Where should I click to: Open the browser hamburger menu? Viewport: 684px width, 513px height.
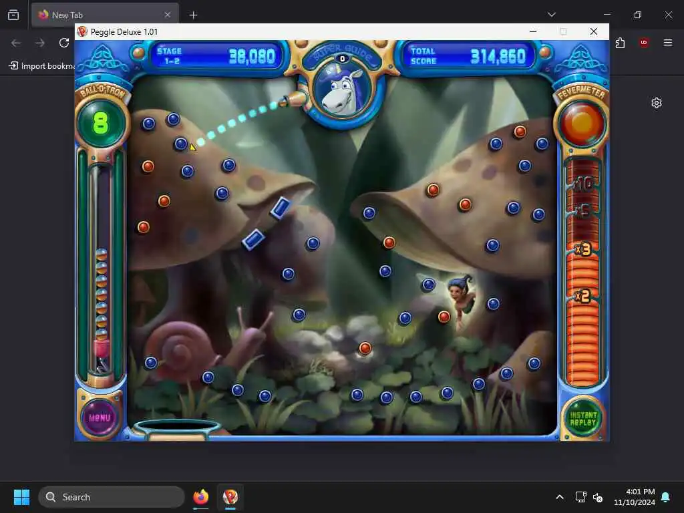pyautogui.click(x=668, y=43)
